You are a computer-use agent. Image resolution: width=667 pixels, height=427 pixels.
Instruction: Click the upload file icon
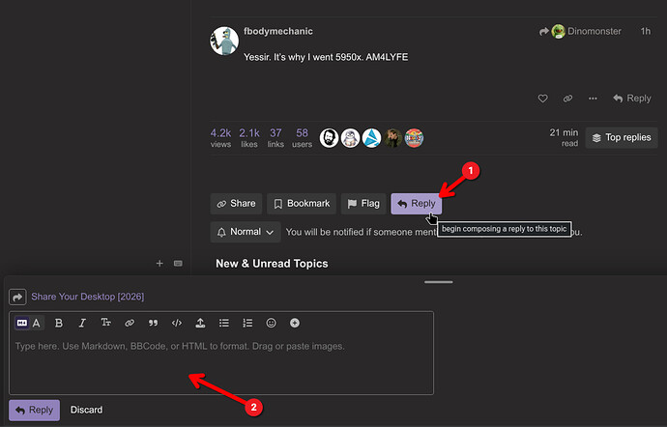pos(200,323)
